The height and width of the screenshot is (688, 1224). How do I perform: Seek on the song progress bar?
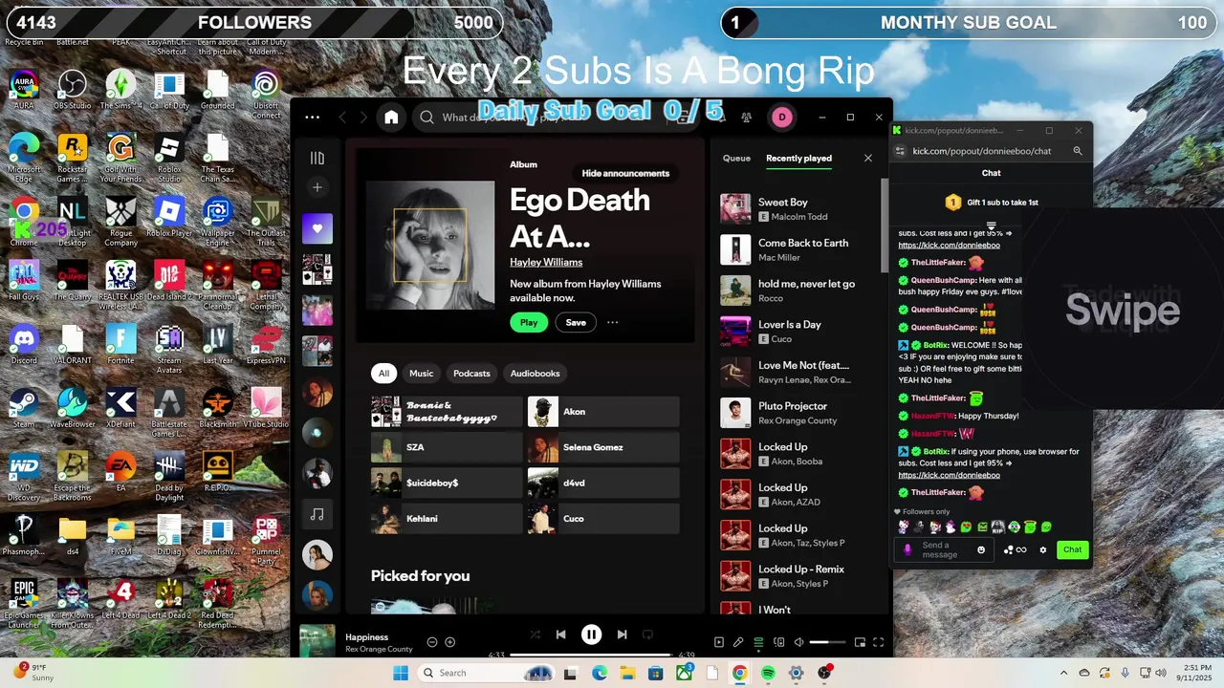click(x=590, y=655)
